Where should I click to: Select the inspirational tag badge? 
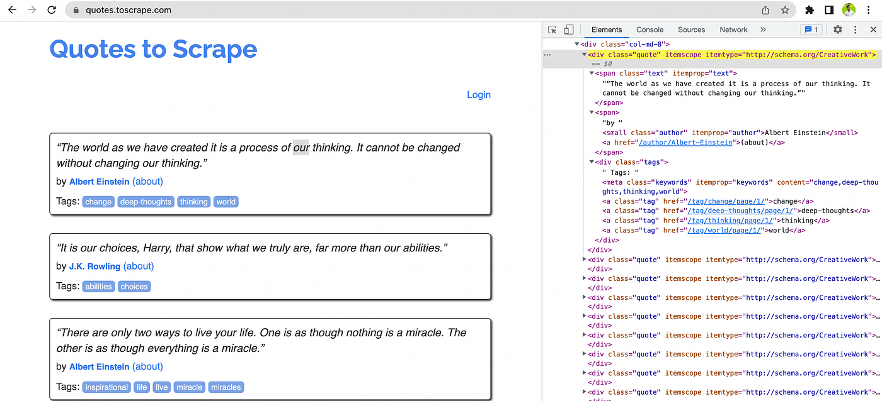click(106, 387)
